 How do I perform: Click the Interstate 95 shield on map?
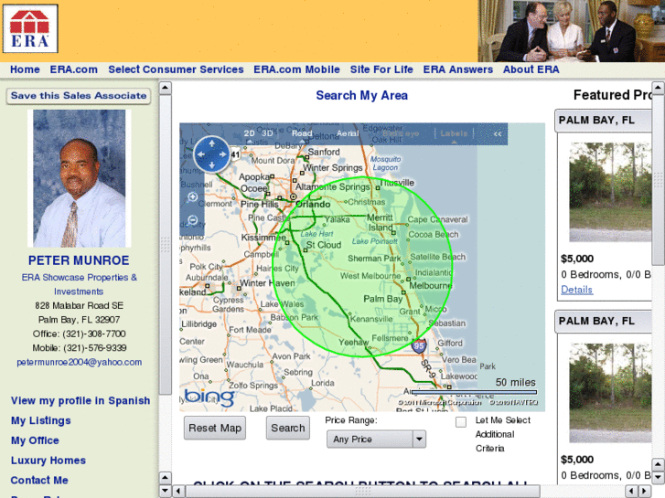418,346
